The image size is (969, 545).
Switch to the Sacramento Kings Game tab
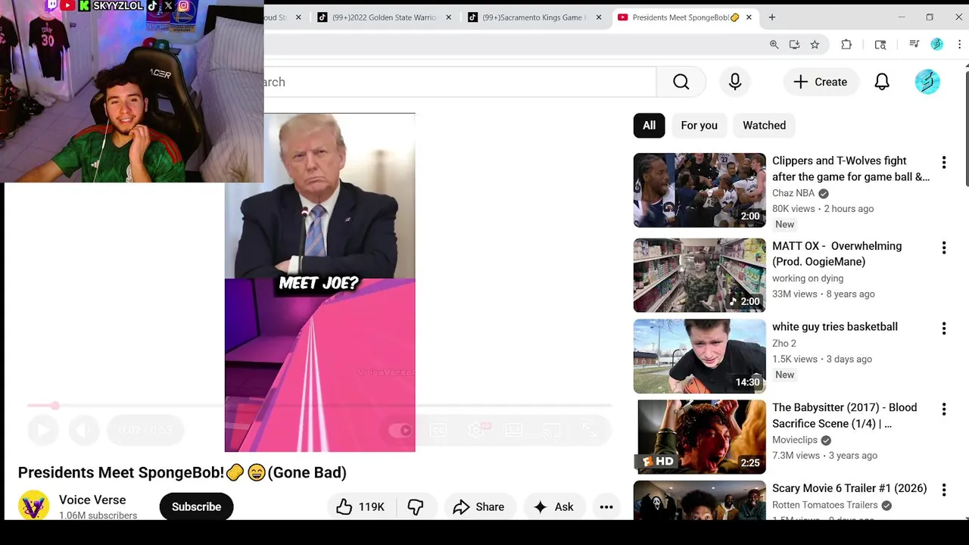[533, 17]
